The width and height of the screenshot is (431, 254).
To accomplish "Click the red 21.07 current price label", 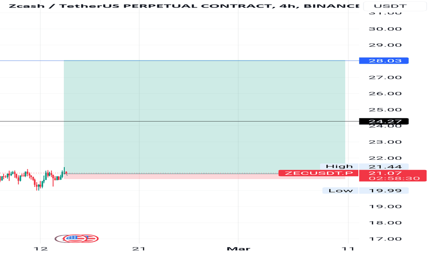I will [x=393, y=176].
